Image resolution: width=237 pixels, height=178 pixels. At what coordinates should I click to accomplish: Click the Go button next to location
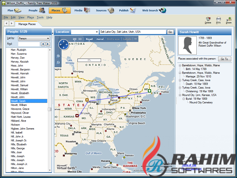coord(170,32)
